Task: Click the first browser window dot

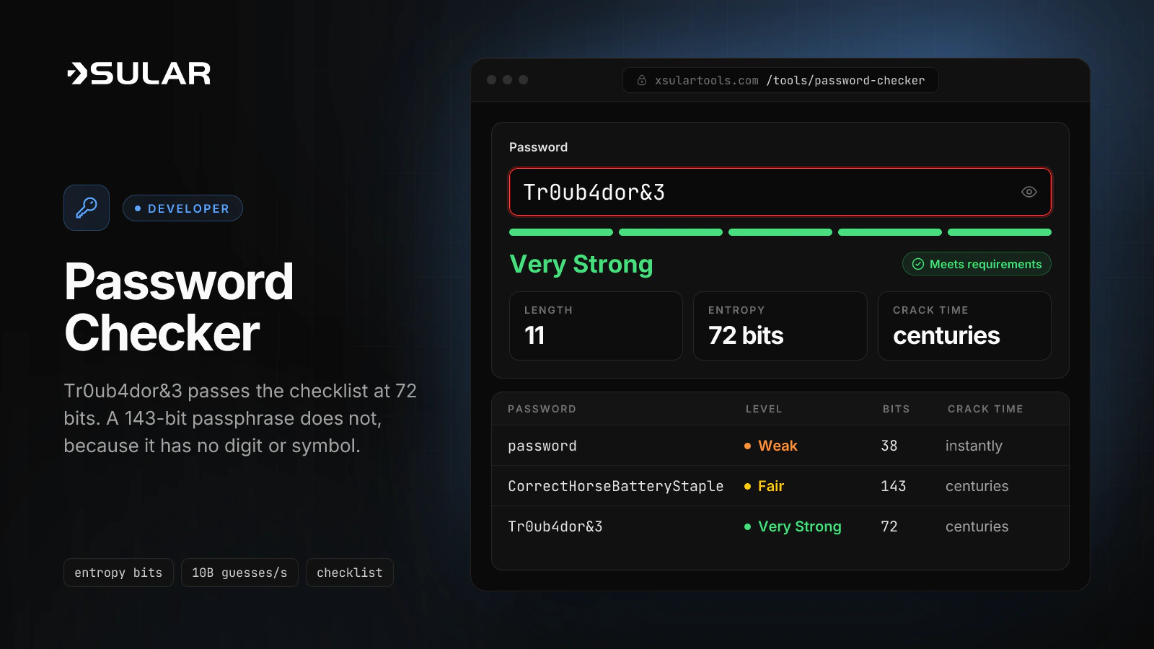Action: point(491,80)
